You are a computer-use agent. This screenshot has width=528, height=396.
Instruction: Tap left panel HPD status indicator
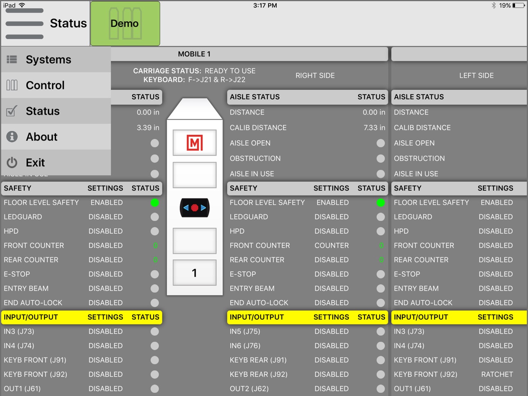coord(155,231)
